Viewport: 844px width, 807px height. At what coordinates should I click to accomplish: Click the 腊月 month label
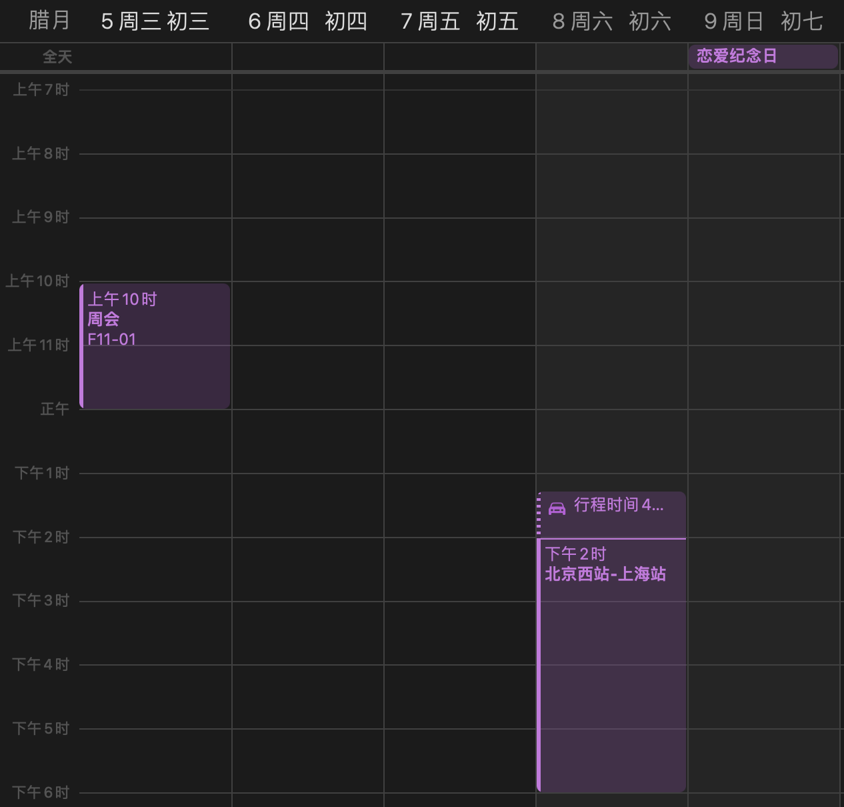tap(49, 20)
